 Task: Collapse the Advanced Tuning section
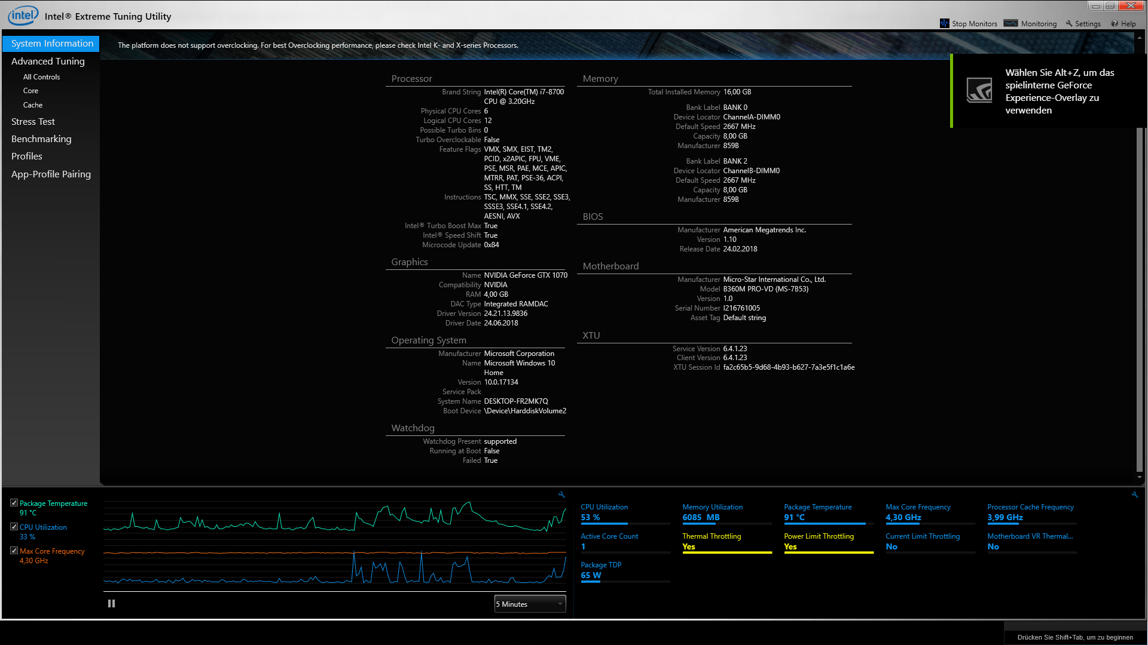[48, 61]
